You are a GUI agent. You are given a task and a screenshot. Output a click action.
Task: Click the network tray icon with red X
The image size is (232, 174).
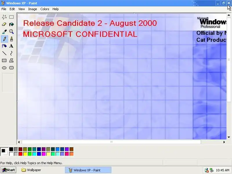(206, 170)
